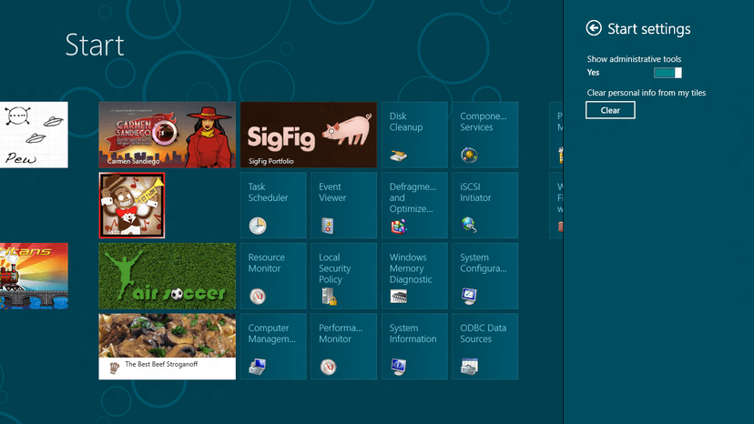This screenshot has height=424, width=754.
Task: Open the Disk Cleanup tile icon
Action: coord(398,156)
